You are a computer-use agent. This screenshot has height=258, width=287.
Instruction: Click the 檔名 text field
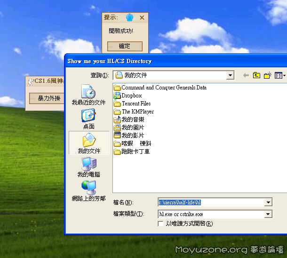pyautogui.click(x=211, y=202)
